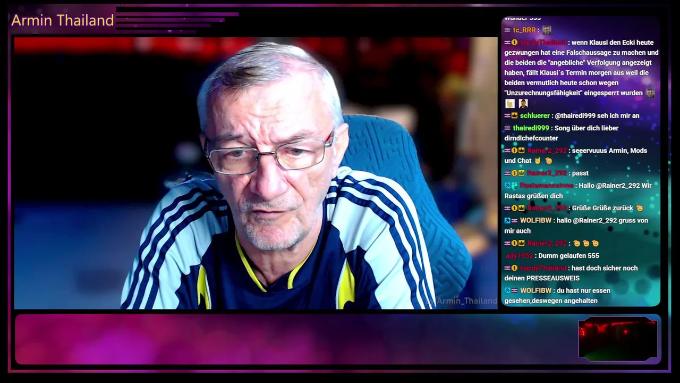Click the main webcam video feed

coord(256,173)
